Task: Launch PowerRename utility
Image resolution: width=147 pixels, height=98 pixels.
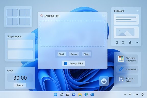Action: click(127, 69)
